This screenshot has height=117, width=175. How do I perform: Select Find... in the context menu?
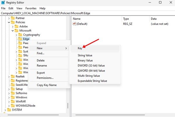(x=49, y=53)
